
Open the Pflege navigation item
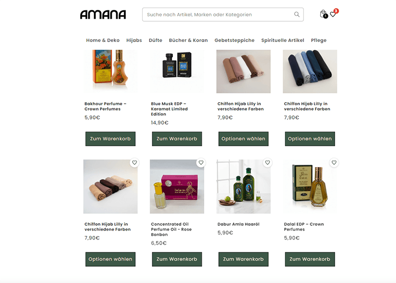point(318,40)
